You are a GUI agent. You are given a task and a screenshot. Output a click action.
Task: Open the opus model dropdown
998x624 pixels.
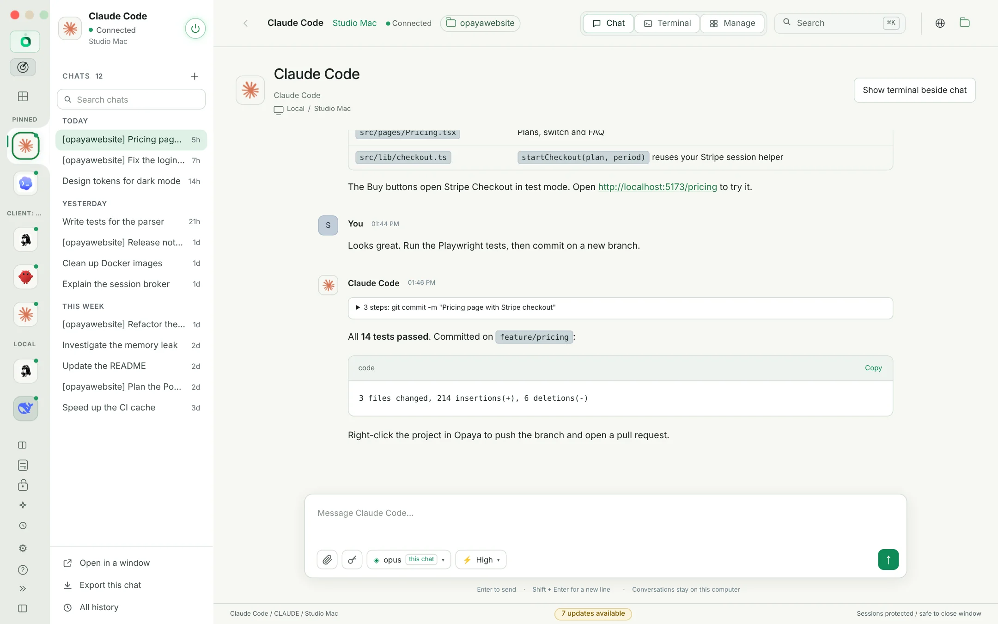pyautogui.click(x=408, y=560)
